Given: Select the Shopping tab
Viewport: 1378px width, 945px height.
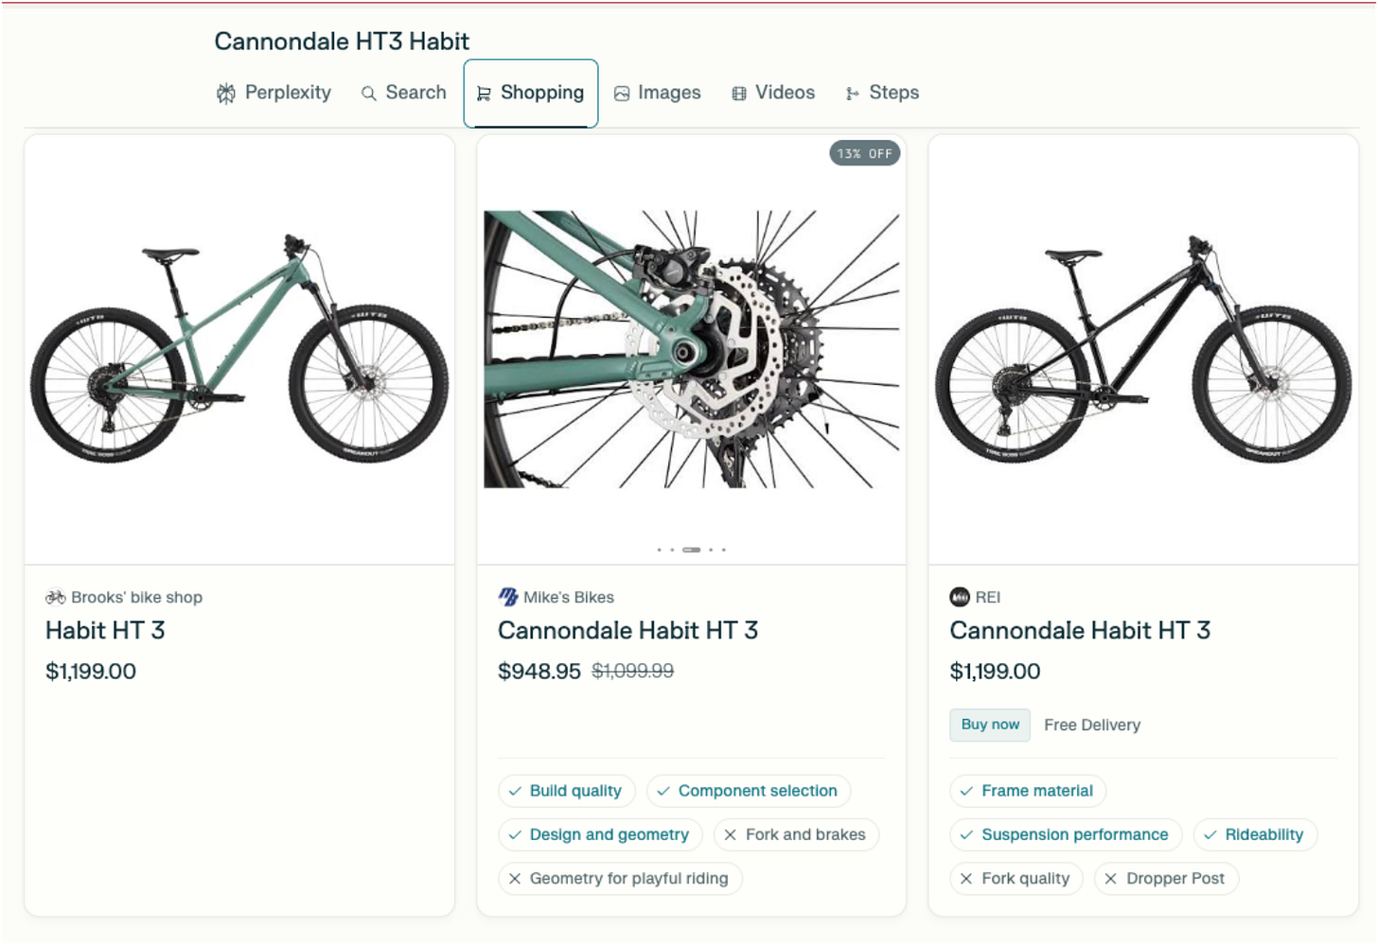Looking at the screenshot, I should pyautogui.click(x=530, y=93).
